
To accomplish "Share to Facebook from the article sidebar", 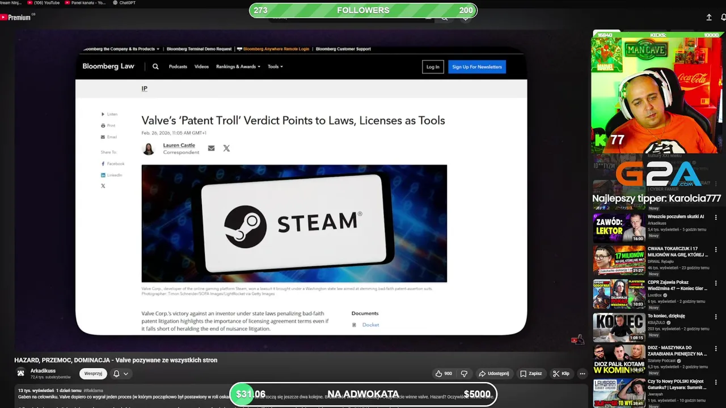I will tap(112, 164).
